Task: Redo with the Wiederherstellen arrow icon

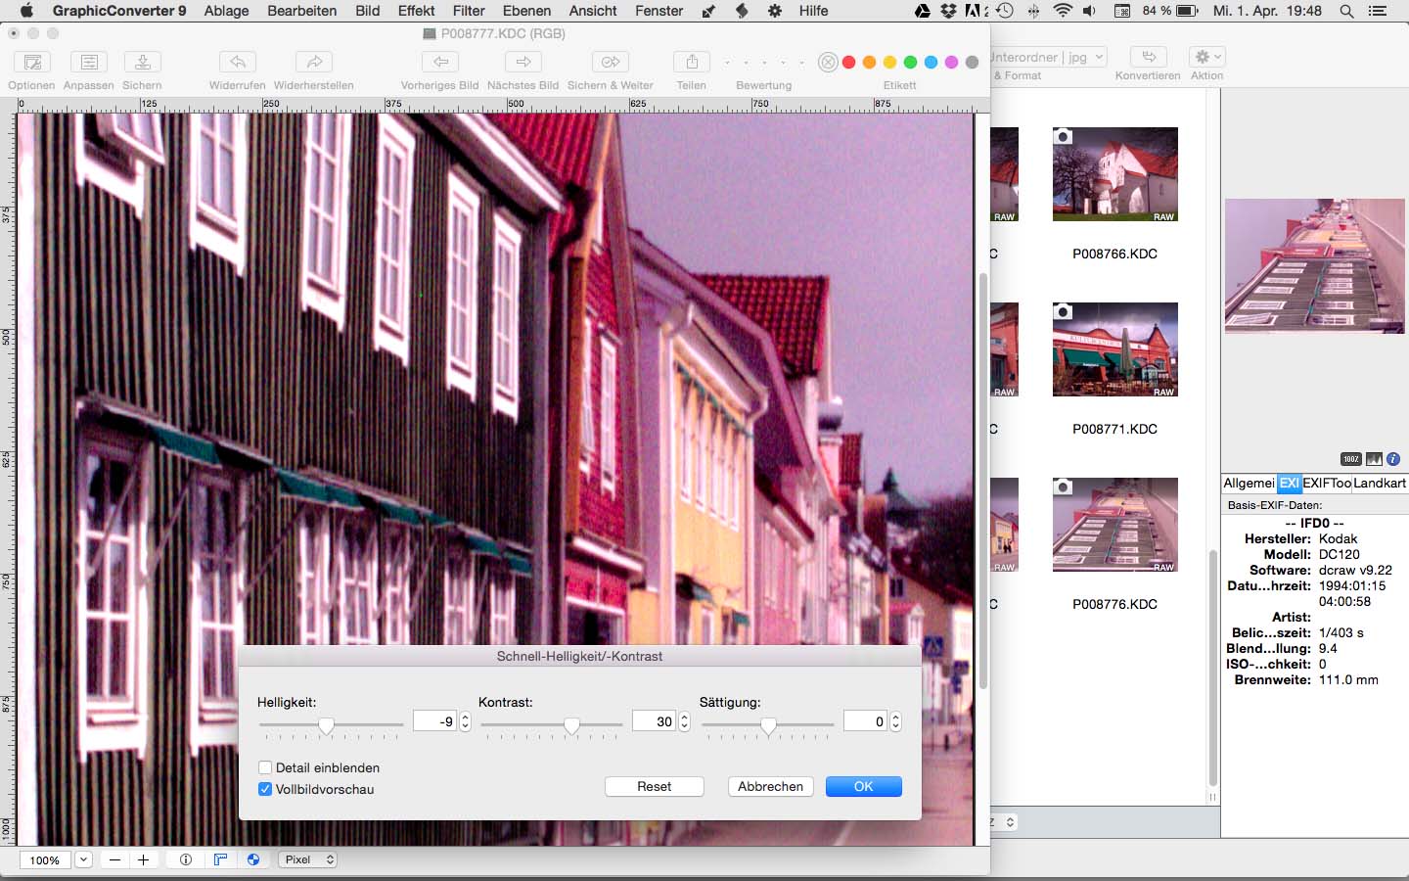Action: coord(314,62)
